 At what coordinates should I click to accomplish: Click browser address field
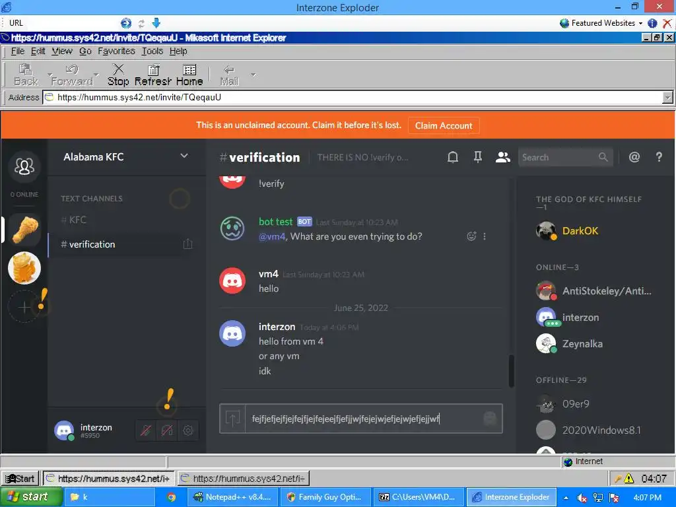coord(353,98)
